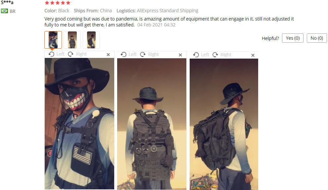Close the third side-view photo
The image size is (328, 190).
(x=253, y=55)
